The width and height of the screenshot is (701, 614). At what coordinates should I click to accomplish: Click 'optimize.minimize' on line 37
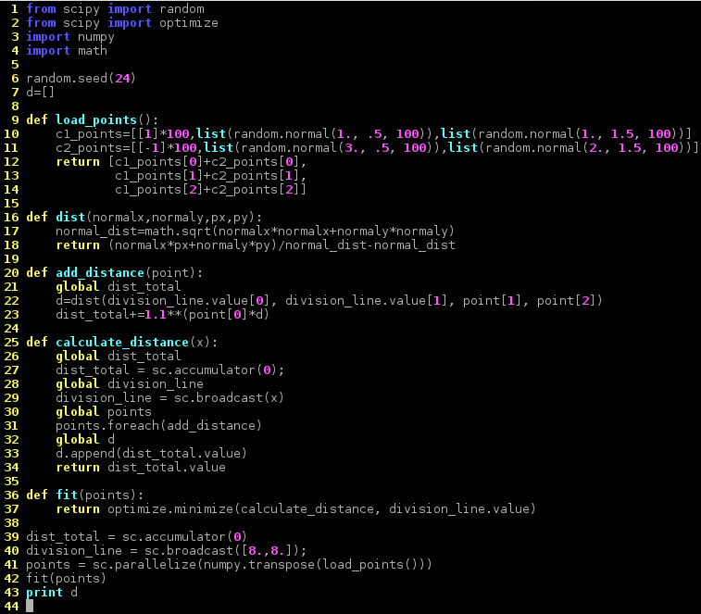click(169, 509)
